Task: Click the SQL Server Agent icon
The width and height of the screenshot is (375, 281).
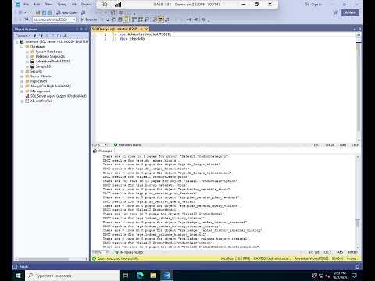Action: tap(27, 96)
